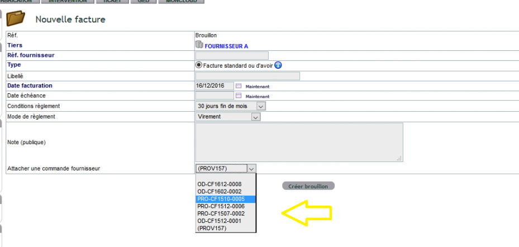Click Maintenant next to Date échéance
Image resolution: width=519 pixels, height=247 pixels.
258,97
